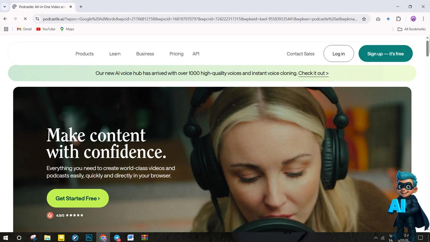Open the Learn menu
Screen dimensions: 430x242
click(x=115, y=54)
